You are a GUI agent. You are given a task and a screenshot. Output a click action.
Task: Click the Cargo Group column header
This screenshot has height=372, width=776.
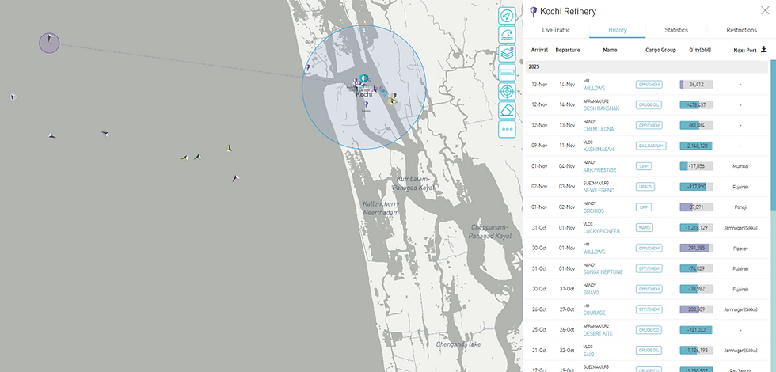[660, 50]
